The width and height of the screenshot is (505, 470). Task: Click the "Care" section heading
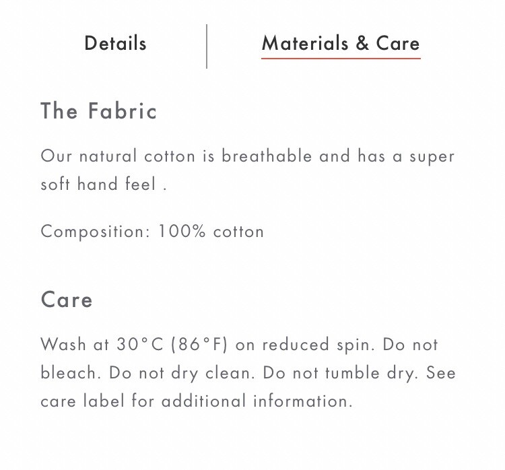pyautogui.click(x=67, y=300)
